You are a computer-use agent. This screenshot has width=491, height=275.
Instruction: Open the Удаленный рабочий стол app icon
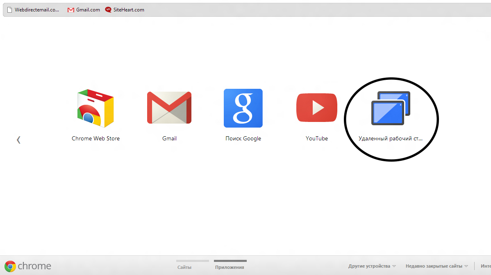pyautogui.click(x=391, y=108)
